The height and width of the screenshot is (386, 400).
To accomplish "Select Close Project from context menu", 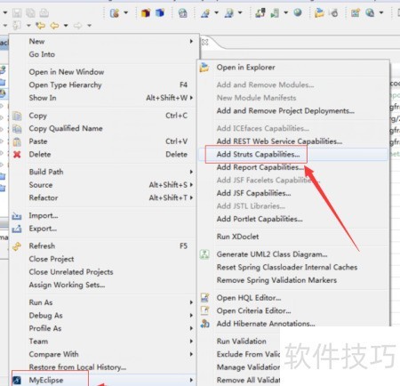I will [x=52, y=259].
